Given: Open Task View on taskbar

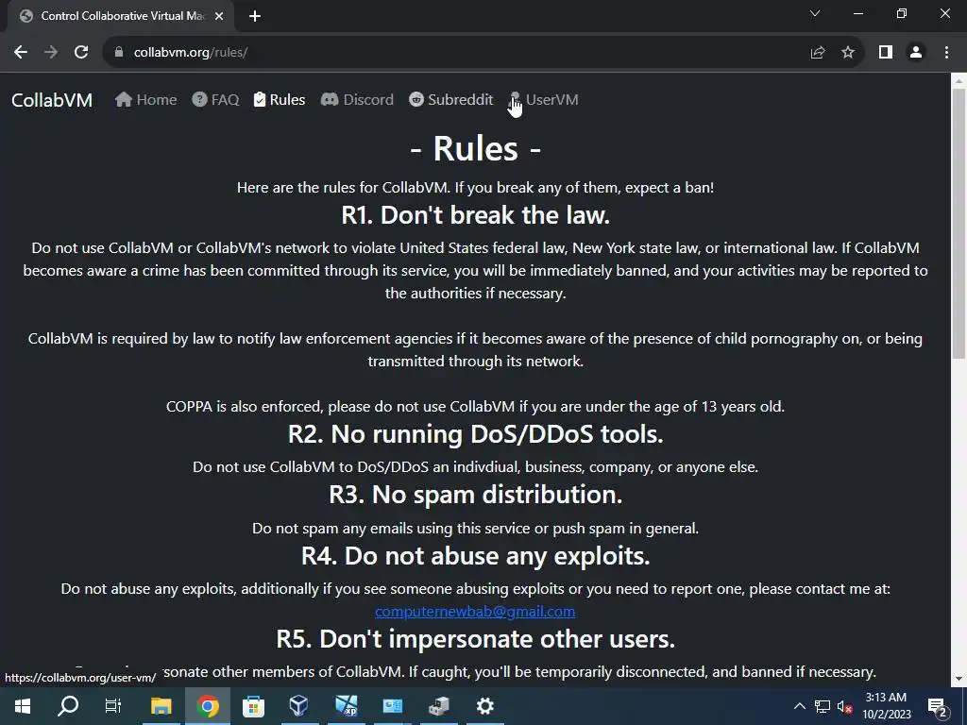Looking at the screenshot, I should (113, 706).
